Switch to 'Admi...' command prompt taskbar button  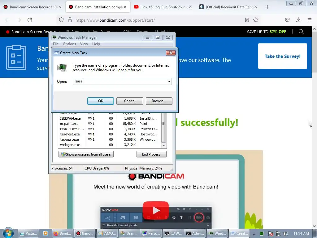tap(195, 233)
